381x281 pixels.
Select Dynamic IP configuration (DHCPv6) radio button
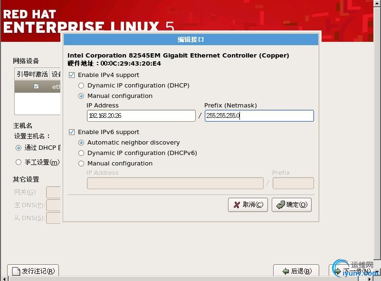coord(81,153)
